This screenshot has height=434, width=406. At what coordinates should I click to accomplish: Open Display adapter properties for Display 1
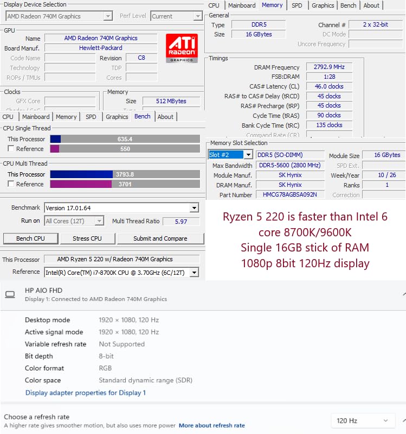85,393
